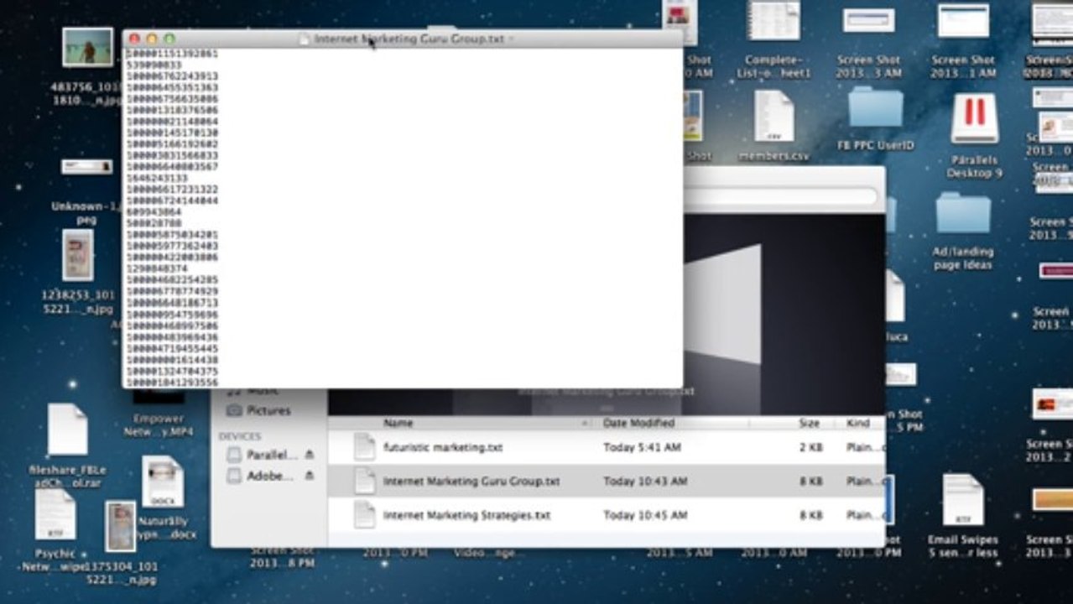The width and height of the screenshot is (1073, 604).
Task: Open title dropdown arrow of TextEdit window
Action: [511, 39]
